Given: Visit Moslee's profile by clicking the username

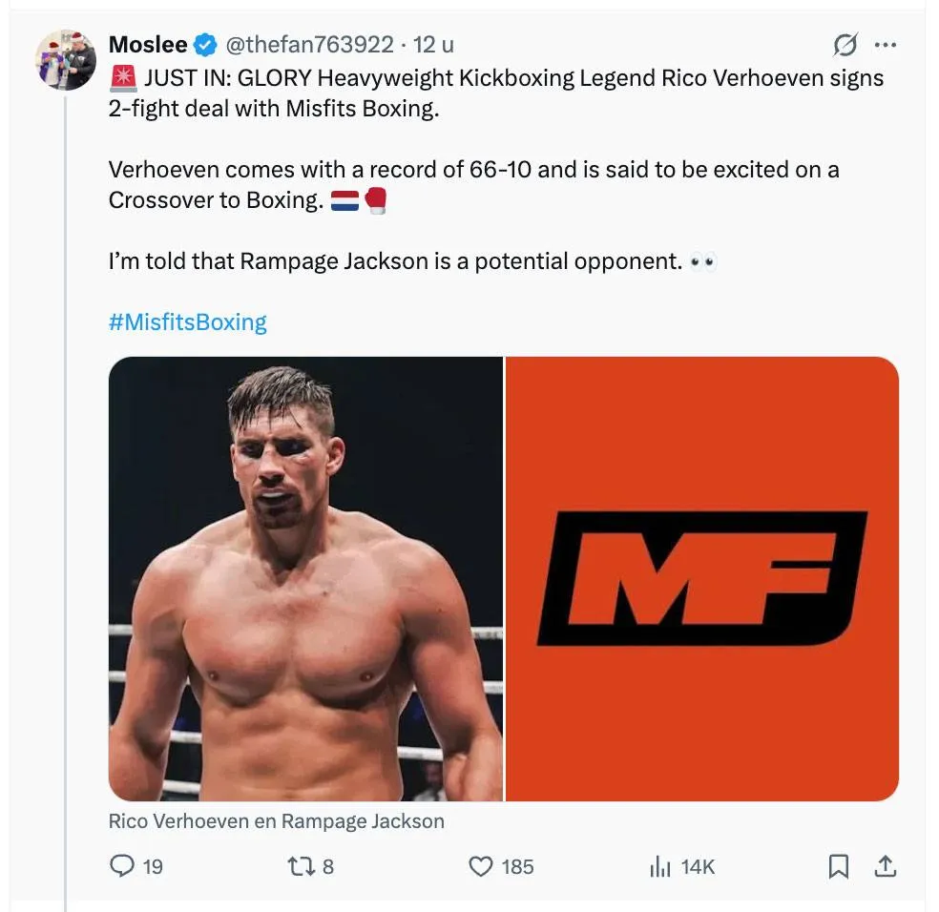Looking at the screenshot, I should (x=146, y=44).
